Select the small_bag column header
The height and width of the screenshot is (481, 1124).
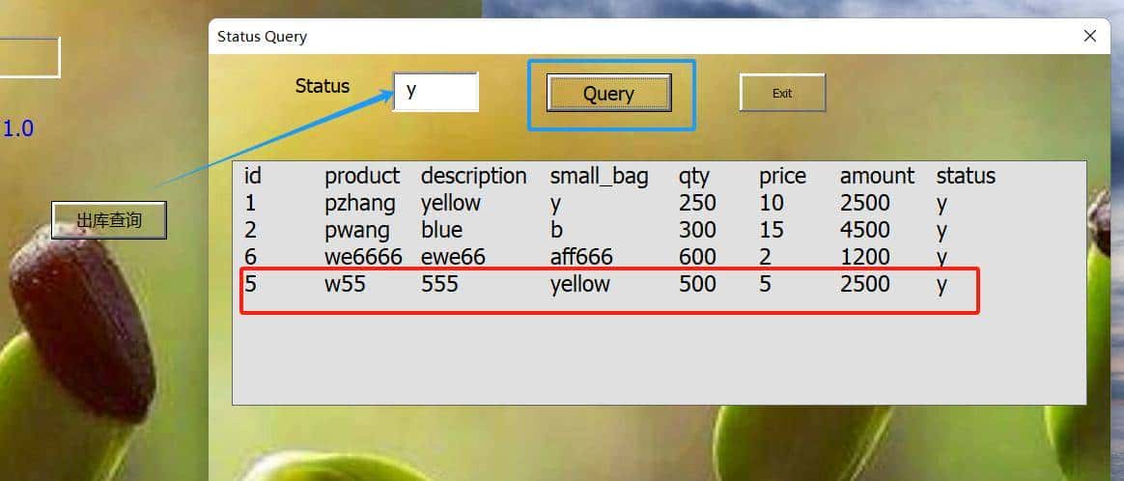(599, 177)
